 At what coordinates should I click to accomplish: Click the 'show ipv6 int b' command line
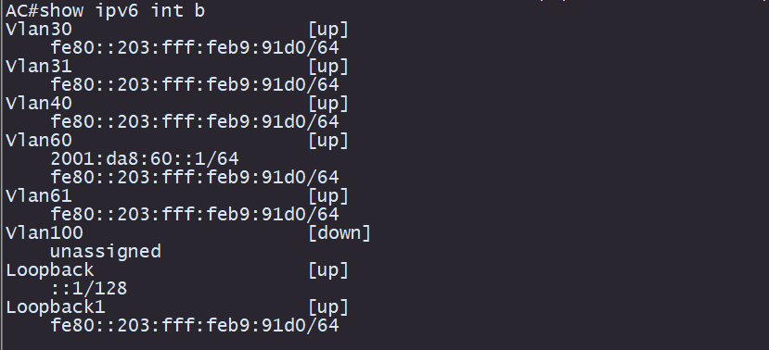tap(105, 11)
